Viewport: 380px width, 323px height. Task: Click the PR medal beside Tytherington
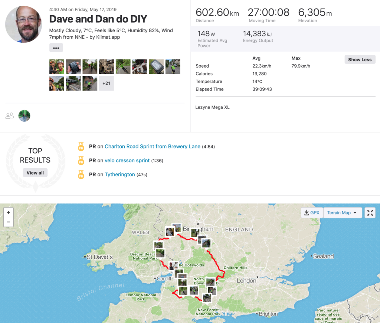click(x=81, y=175)
